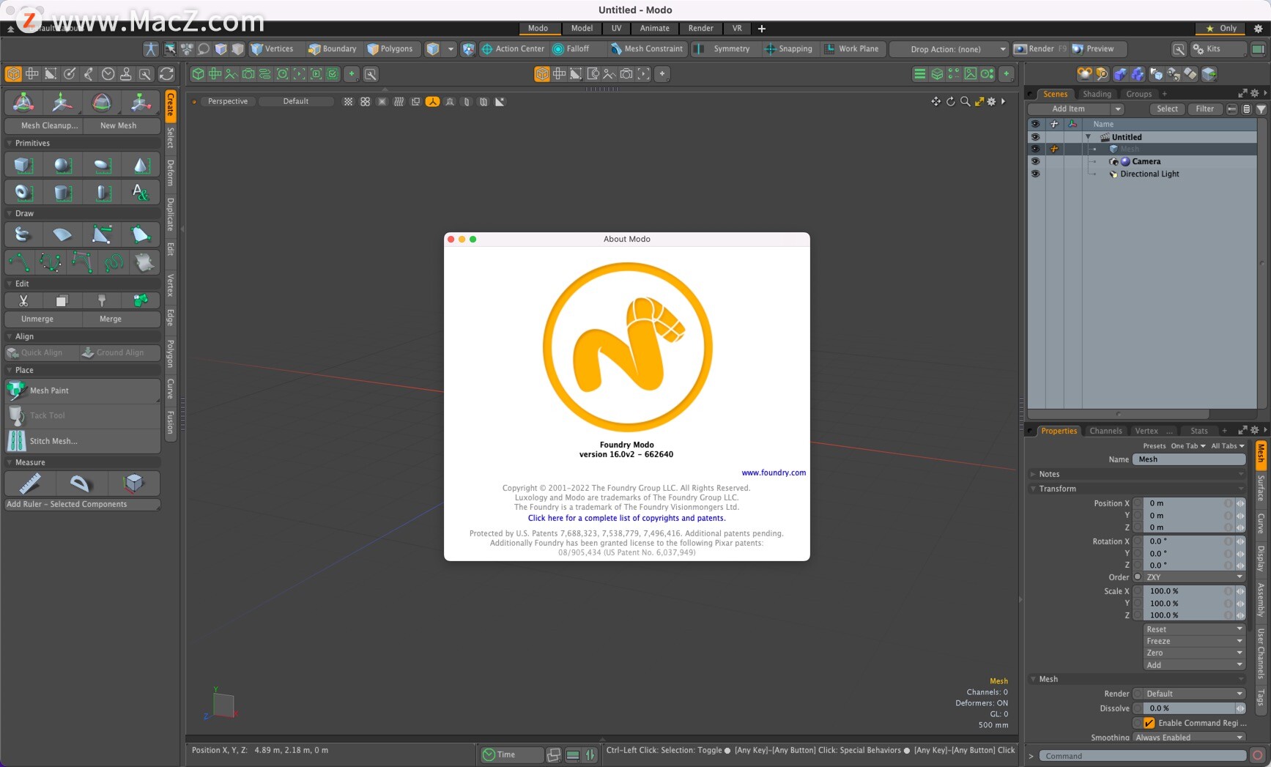1271x767 pixels.
Task: Collapse the Transform section
Action: [x=1033, y=489]
